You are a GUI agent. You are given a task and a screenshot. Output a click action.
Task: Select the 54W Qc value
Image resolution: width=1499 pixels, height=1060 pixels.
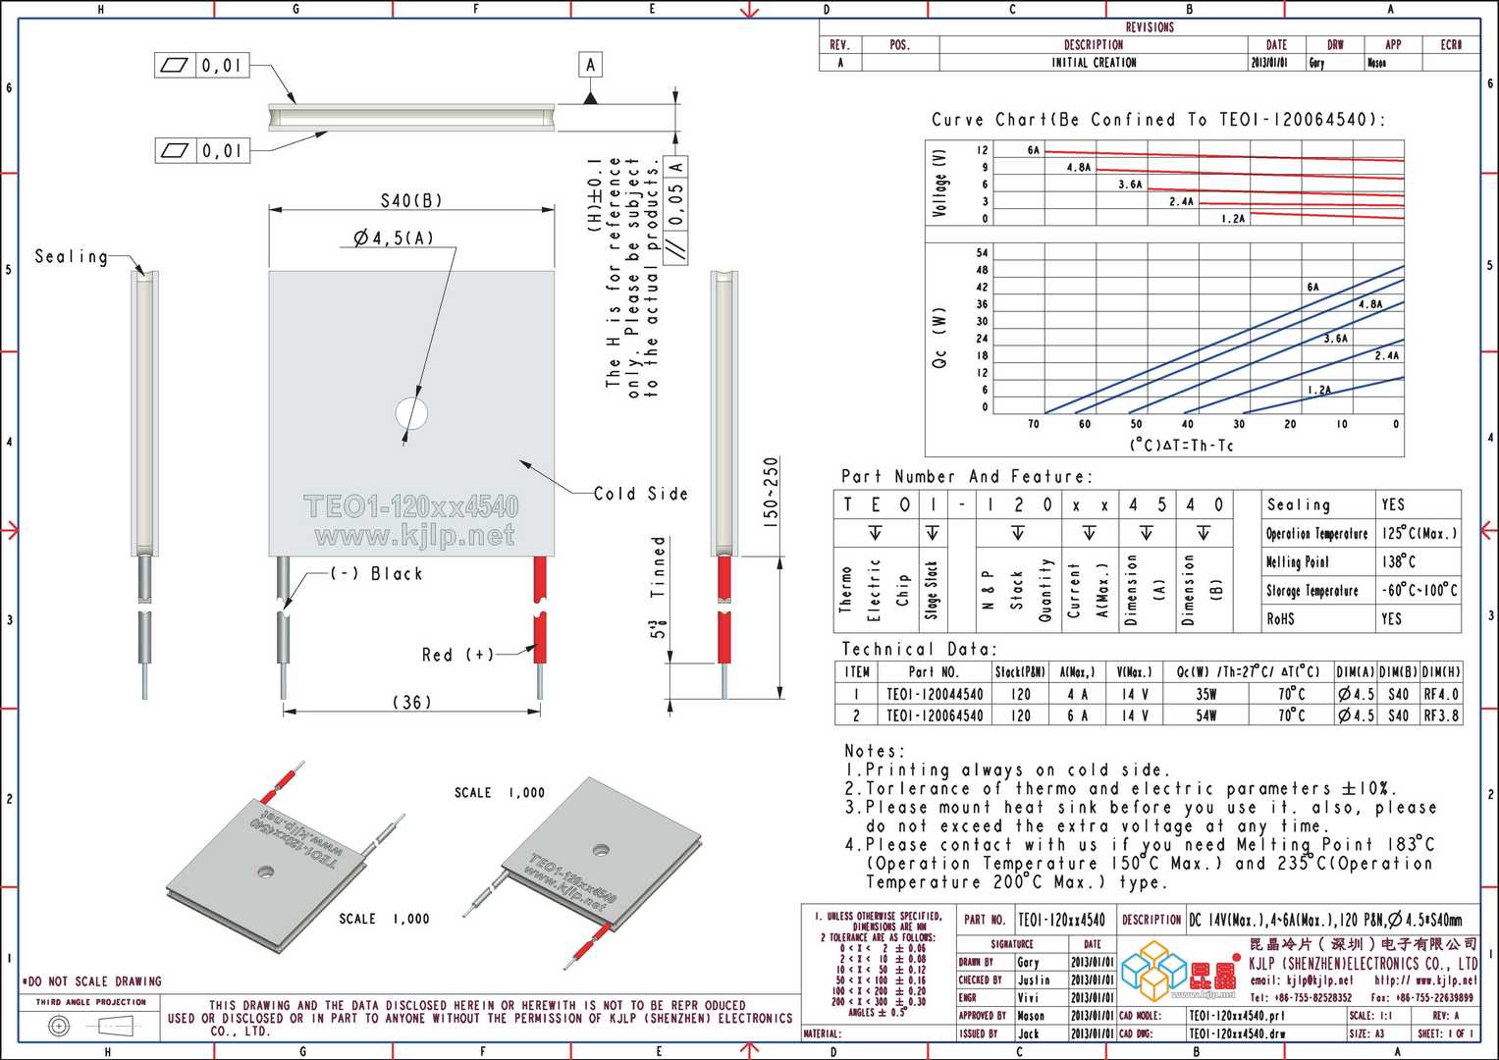click(1205, 715)
